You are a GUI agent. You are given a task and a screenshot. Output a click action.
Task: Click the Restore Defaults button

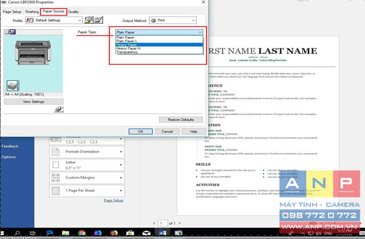coord(181,119)
